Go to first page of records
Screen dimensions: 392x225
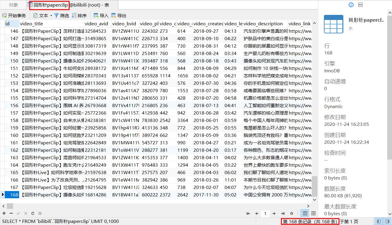[248, 213]
